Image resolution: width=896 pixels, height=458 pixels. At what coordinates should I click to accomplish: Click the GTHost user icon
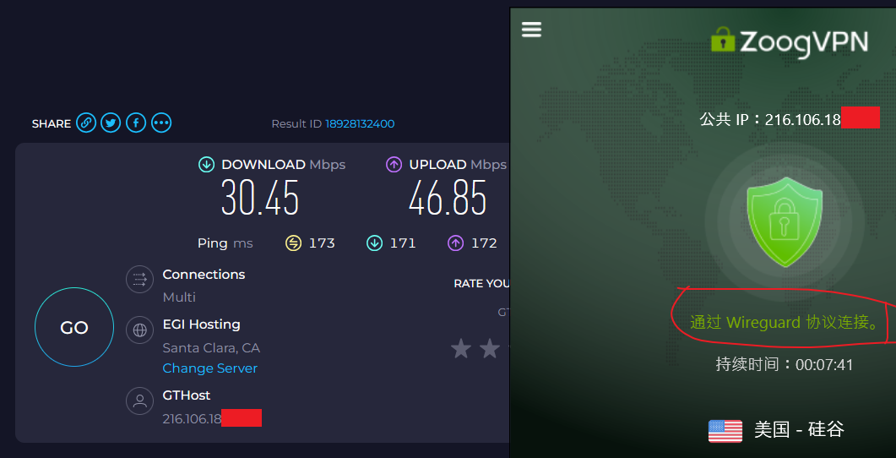point(139,401)
